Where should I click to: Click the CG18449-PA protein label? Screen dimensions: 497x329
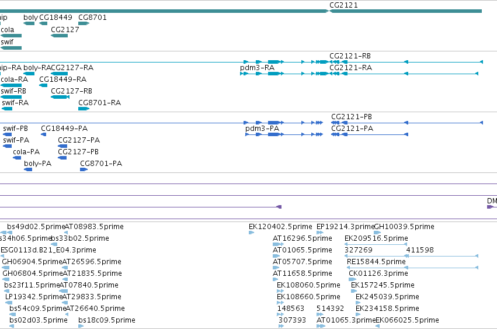[64, 129]
